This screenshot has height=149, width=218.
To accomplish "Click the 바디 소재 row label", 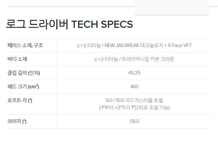I will click(17, 59).
